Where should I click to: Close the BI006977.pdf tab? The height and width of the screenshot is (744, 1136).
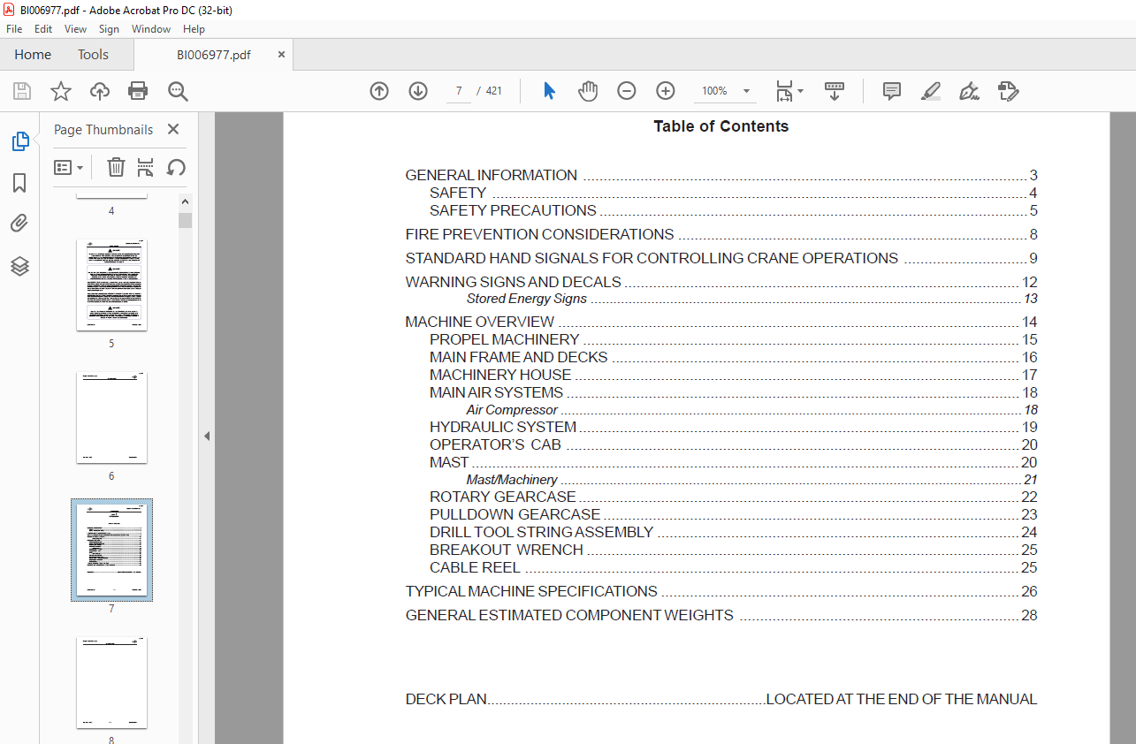click(282, 55)
